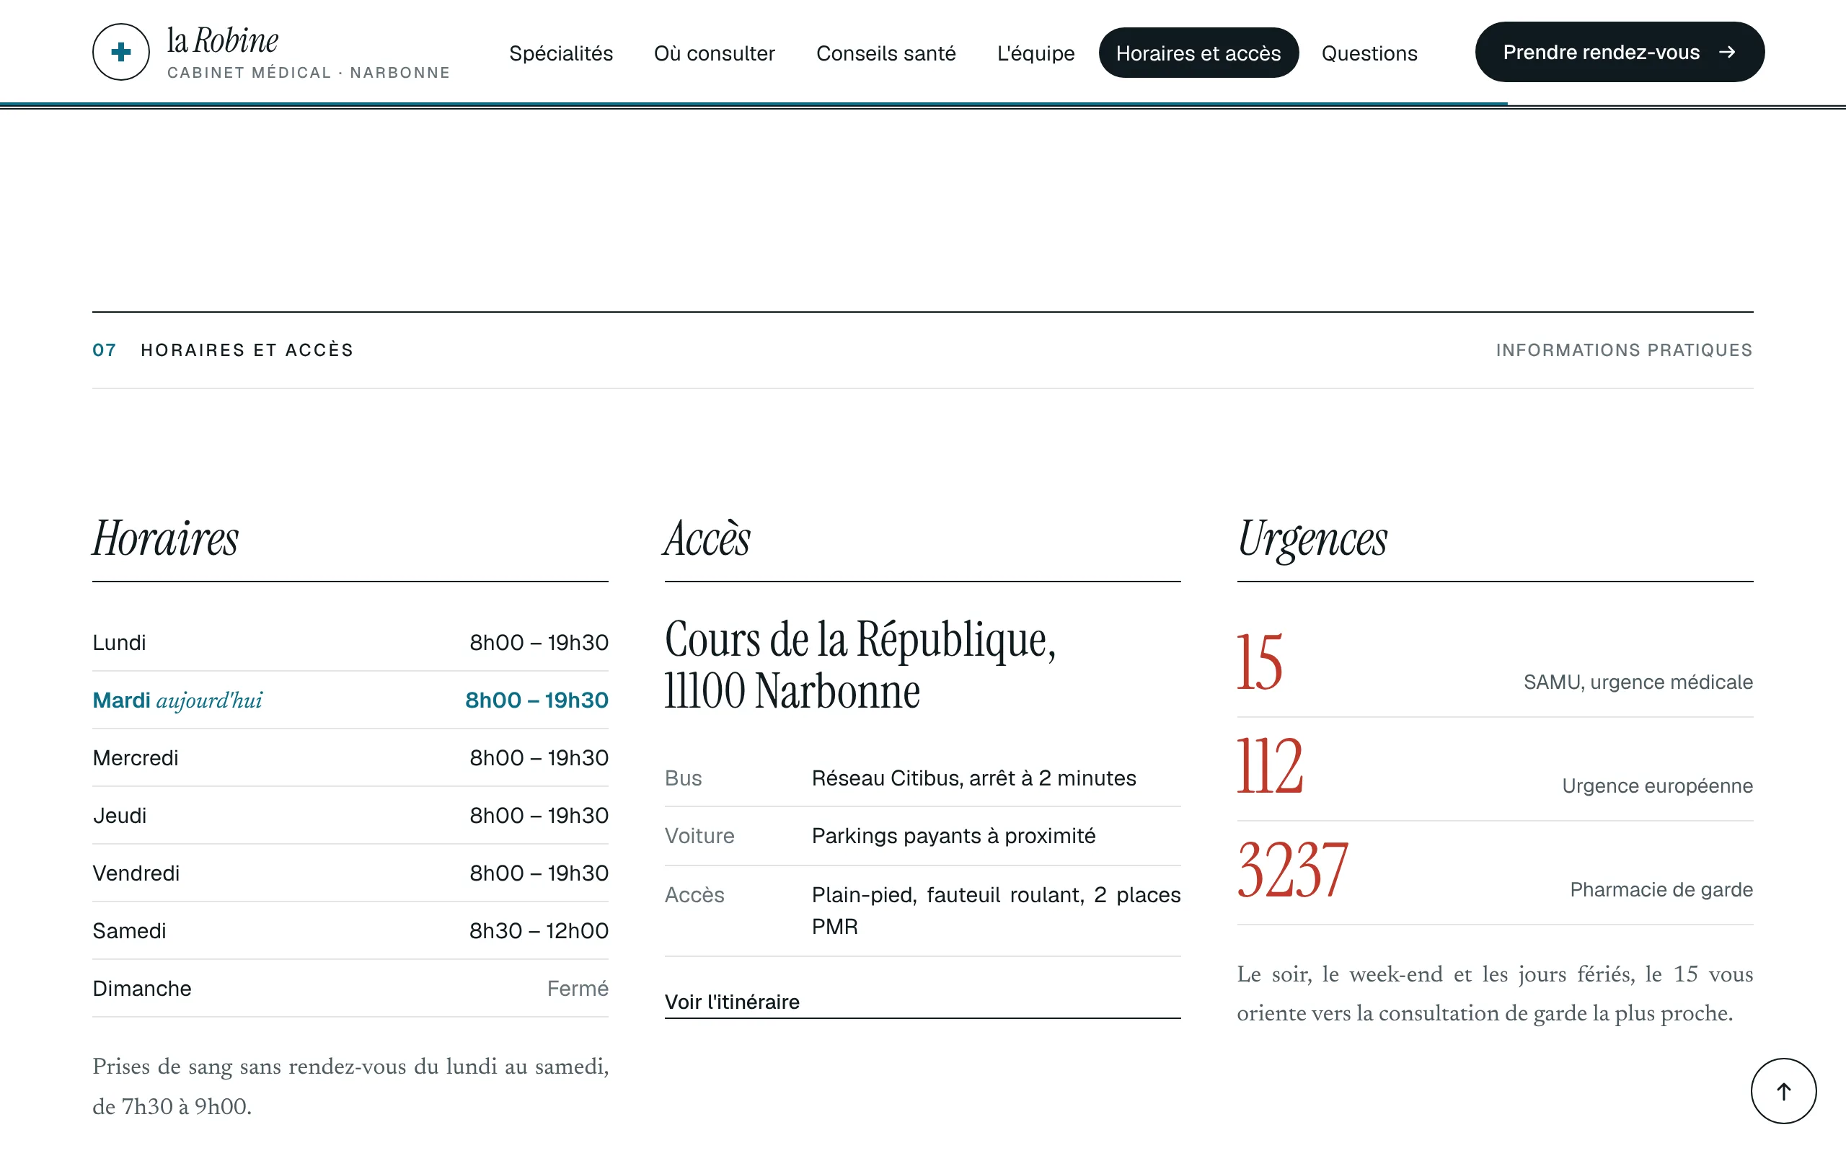This screenshot has width=1846, height=1153.
Task: Click Urgence européenne label
Action: click(1657, 785)
